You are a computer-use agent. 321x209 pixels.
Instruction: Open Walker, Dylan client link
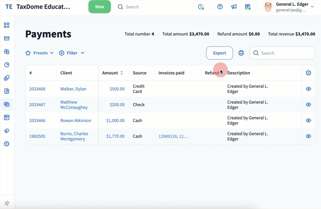coord(73,89)
